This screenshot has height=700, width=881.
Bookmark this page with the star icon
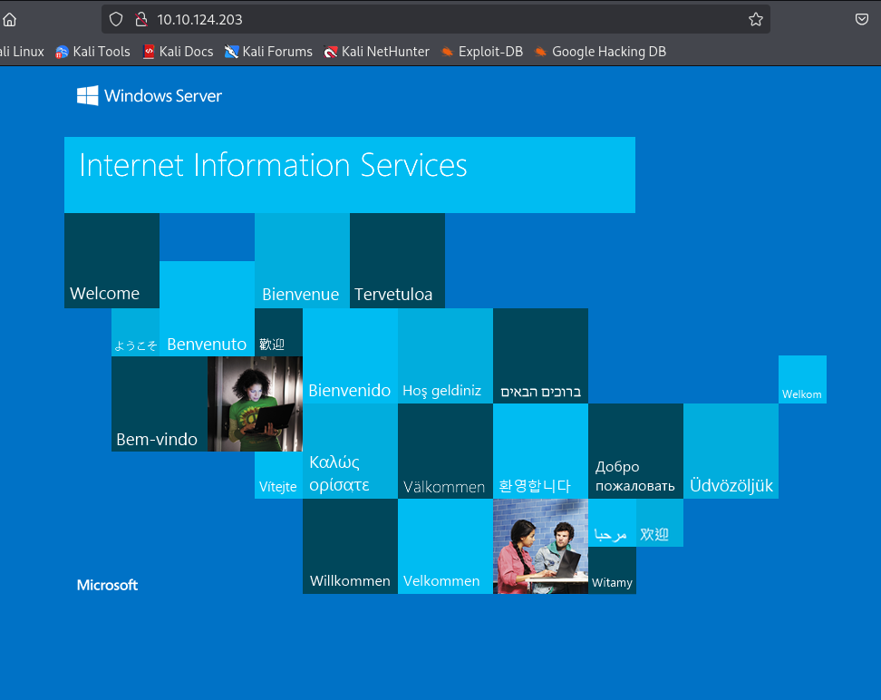click(x=756, y=20)
